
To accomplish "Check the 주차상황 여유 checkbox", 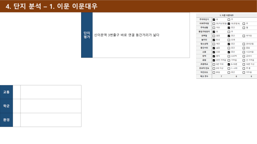I will coord(214,28).
